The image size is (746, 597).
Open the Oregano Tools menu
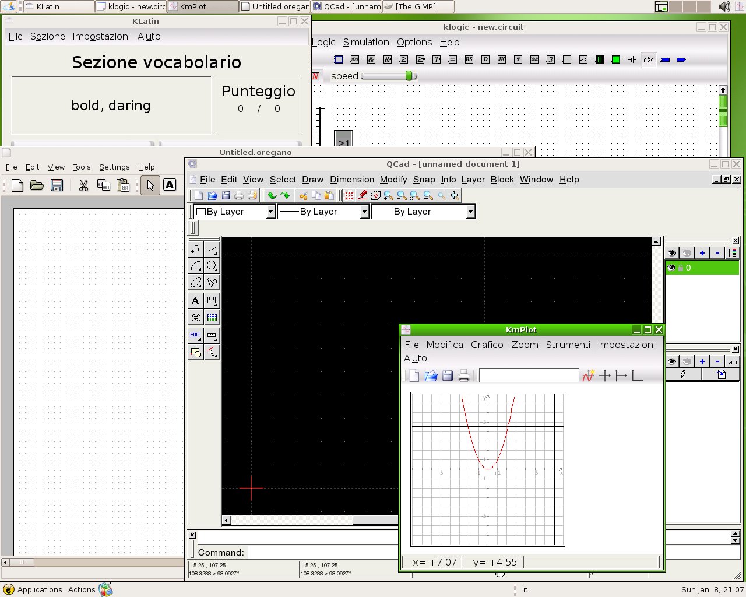click(x=82, y=167)
